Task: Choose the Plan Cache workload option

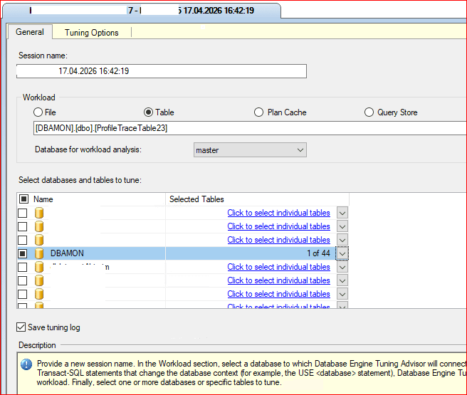Action: [258, 112]
